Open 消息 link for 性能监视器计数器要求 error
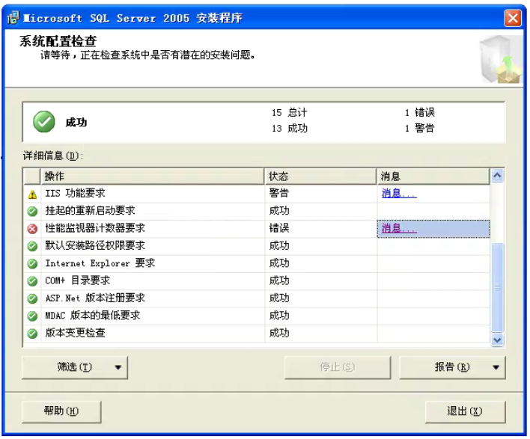530x439 pixels. click(399, 229)
